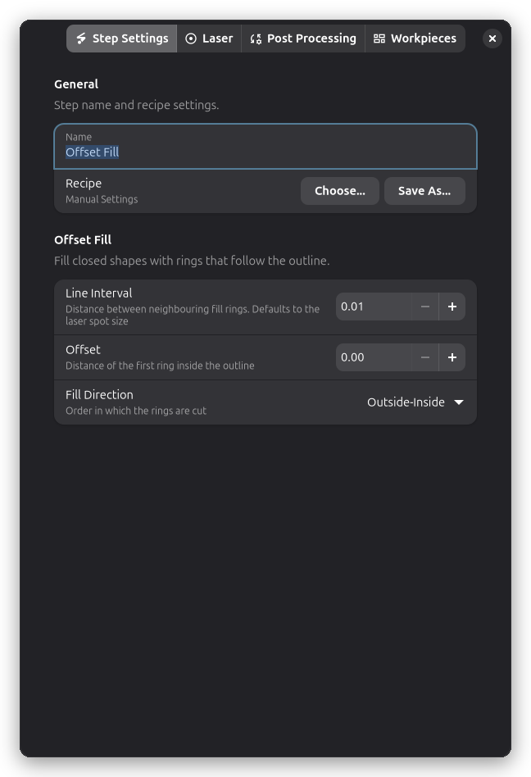Click the Line Interval value field
The image size is (531, 777).
[x=374, y=307]
